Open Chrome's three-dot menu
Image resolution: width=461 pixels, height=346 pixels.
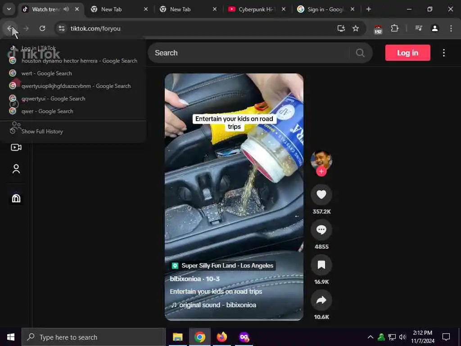pyautogui.click(x=451, y=28)
